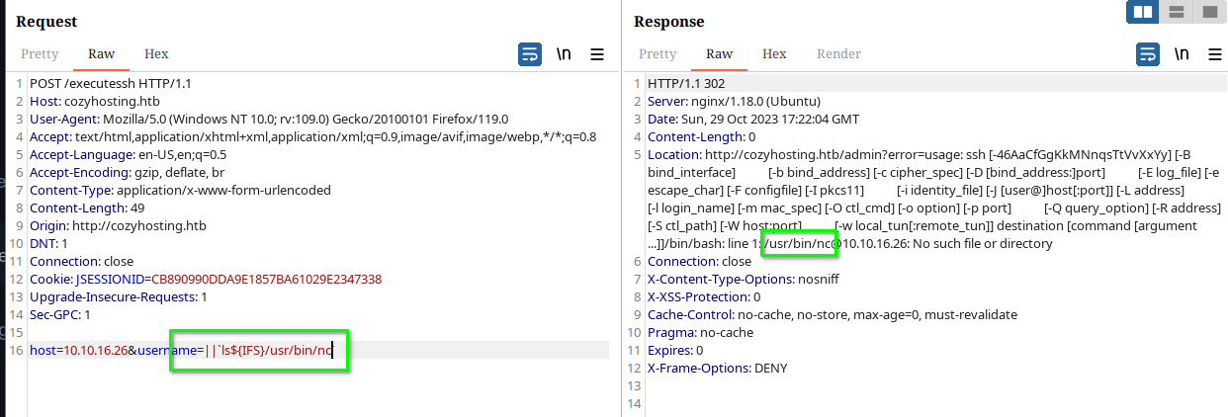Viewport: 1228px width, 417px height.
Task: Select the Response Raw tab
Action: point(719,54)
